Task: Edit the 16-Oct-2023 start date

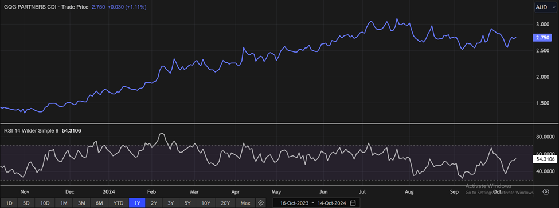Action: [x=295, y=203]
